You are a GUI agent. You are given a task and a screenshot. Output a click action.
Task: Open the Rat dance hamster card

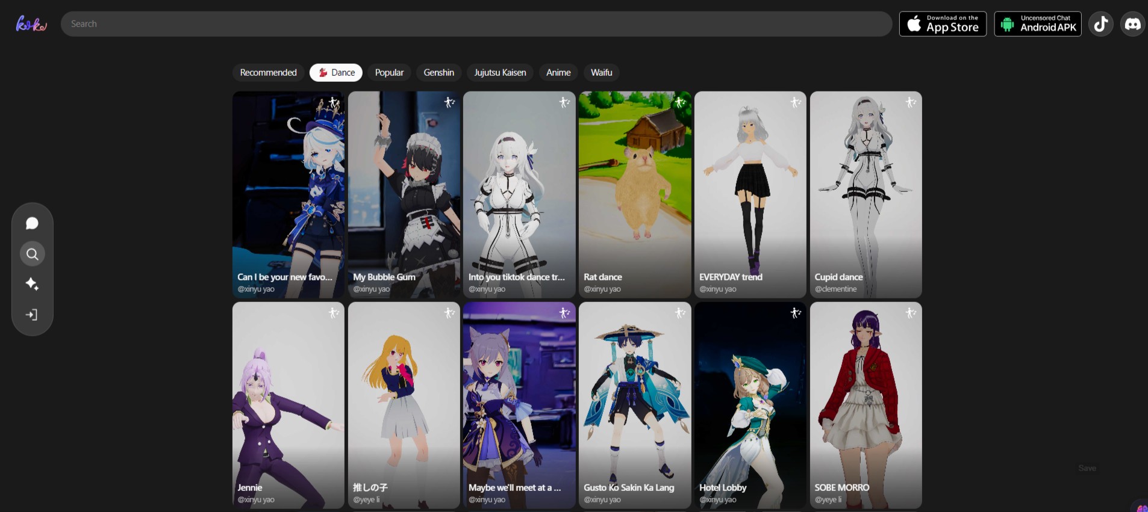pos(635,194)
